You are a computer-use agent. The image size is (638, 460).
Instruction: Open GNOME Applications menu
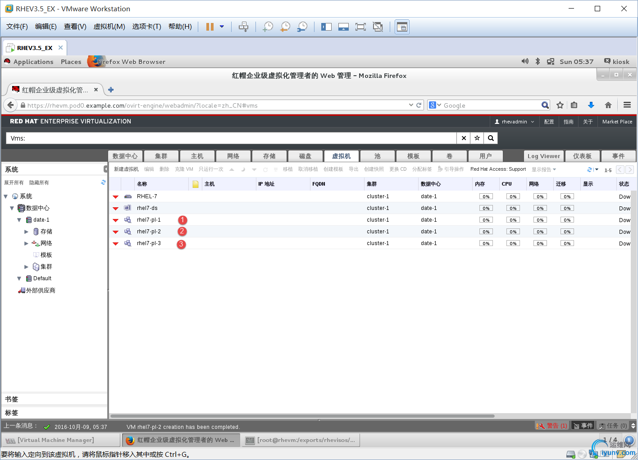33,62
